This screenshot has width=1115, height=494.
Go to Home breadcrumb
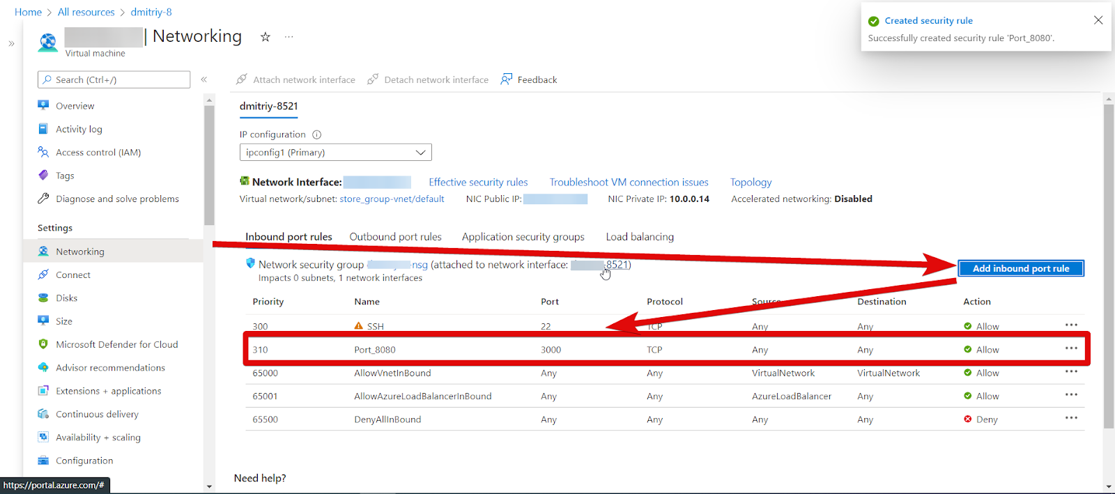tap(28, 12)
